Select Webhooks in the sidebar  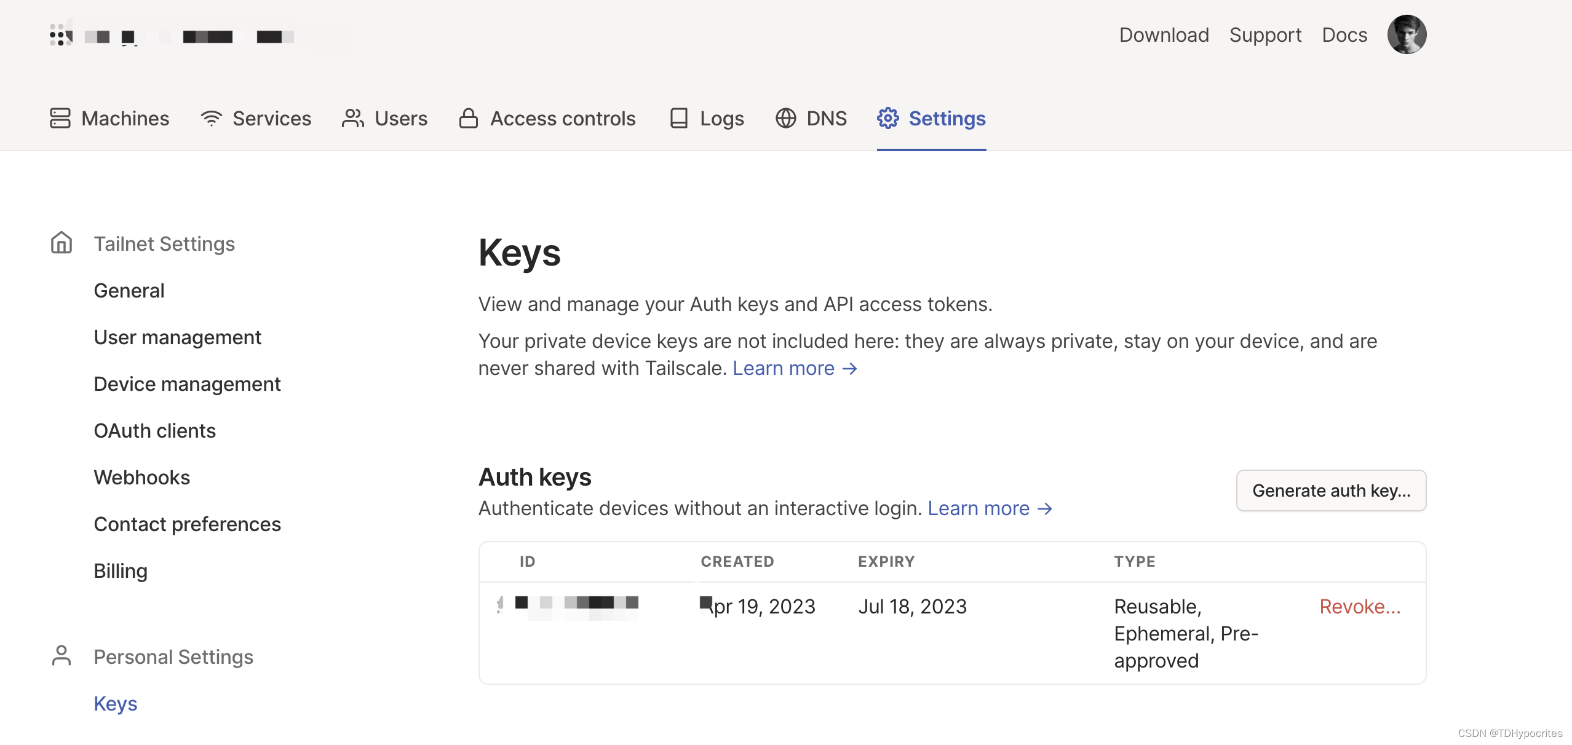(x=141, y=478)
